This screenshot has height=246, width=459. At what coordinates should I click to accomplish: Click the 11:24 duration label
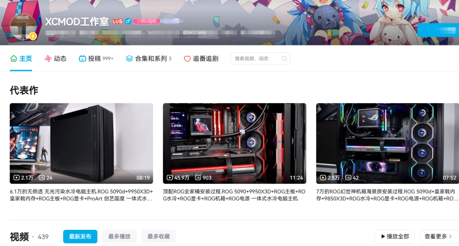coord(296,178)
